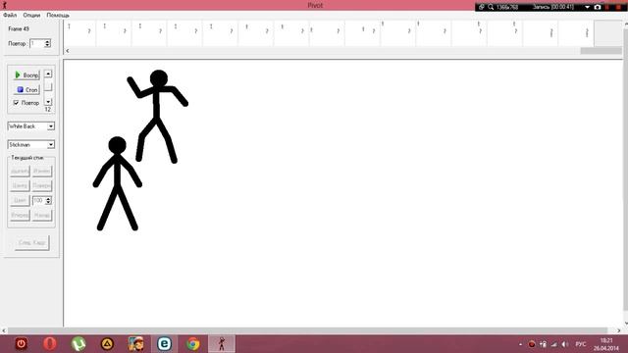Click the Назад send to back button

tap(41, 215)
